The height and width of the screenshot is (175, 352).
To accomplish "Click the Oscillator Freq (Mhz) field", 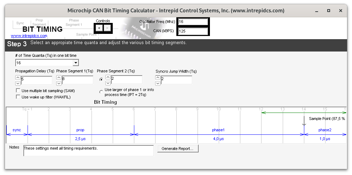I will coord(193,22).
